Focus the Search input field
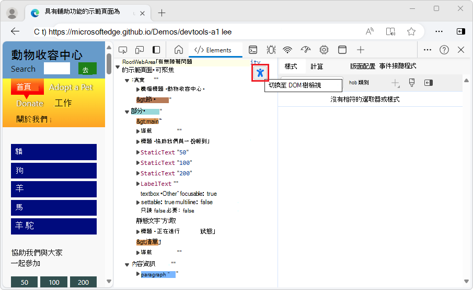 [x=57, y=69]
